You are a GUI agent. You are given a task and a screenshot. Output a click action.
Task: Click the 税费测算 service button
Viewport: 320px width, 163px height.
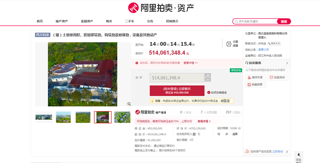click(x=256, y=85)
